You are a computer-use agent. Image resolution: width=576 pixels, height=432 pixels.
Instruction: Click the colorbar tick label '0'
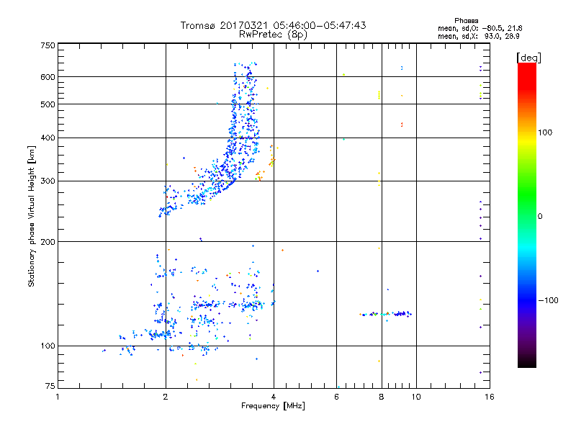(540, 217)
